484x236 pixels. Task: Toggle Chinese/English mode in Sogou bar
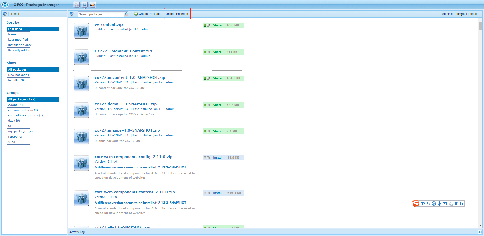click(423, 204)
